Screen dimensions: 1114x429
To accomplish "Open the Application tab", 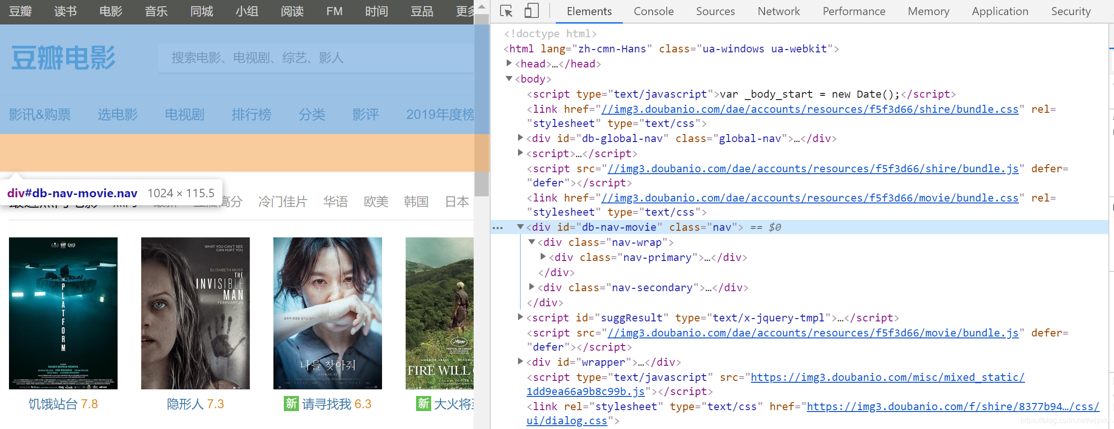I will [1000, 11].
